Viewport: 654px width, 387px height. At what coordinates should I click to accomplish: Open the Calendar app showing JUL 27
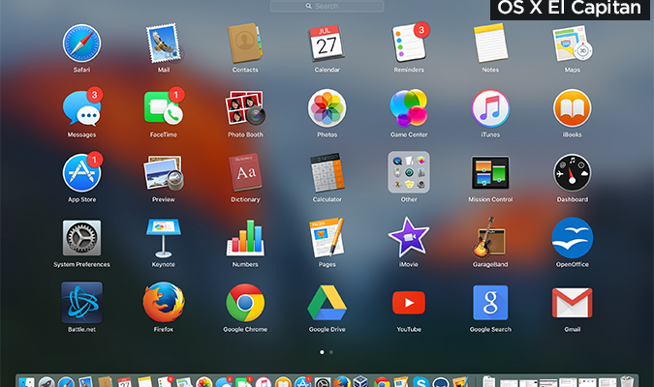coord(327,44)
